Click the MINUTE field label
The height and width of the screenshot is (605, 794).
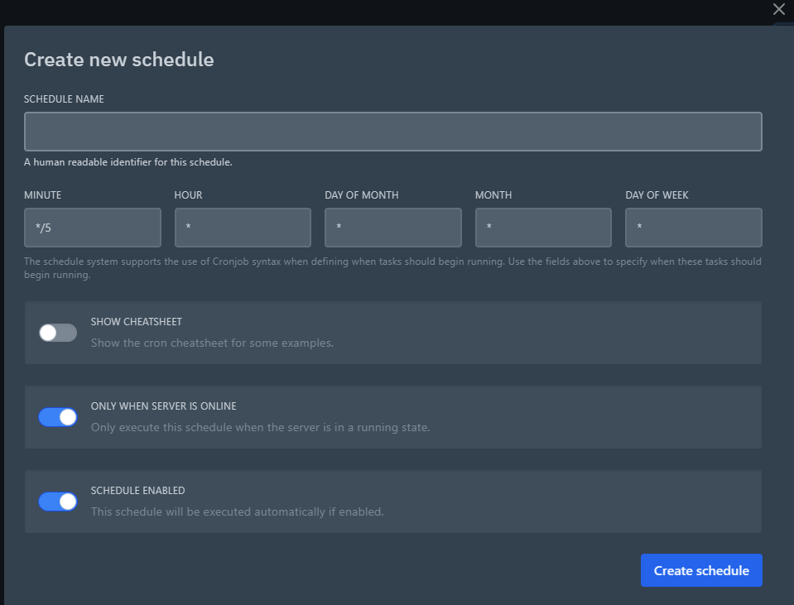(x=43, y=195)
